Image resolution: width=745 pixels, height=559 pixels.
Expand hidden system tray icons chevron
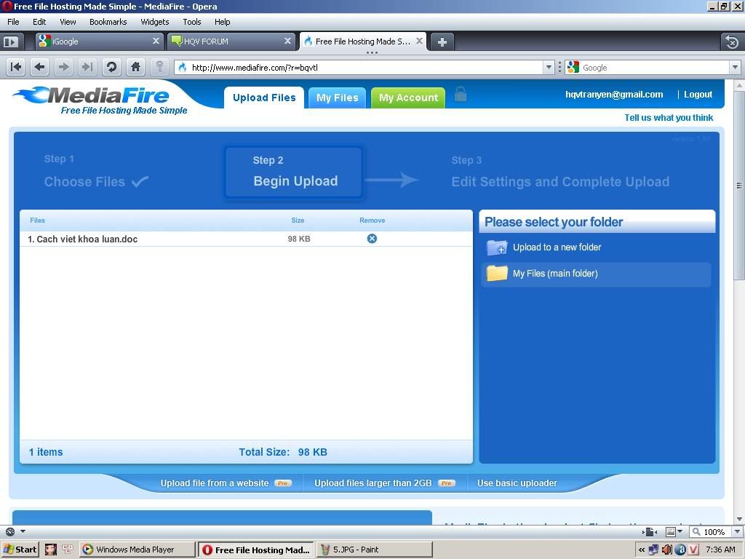coord(642,550)
